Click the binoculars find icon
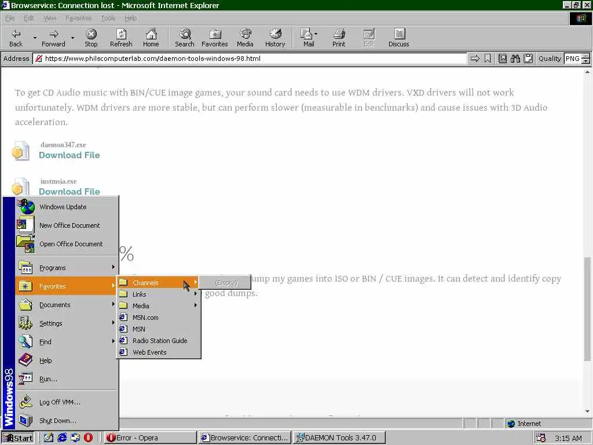This screenshot has height=445, width=593. (515, 59)
